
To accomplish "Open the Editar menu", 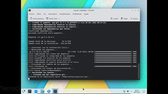I will point(39,14).
